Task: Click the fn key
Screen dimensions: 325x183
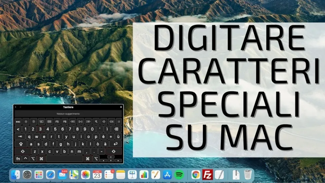Action: [18, 159]
